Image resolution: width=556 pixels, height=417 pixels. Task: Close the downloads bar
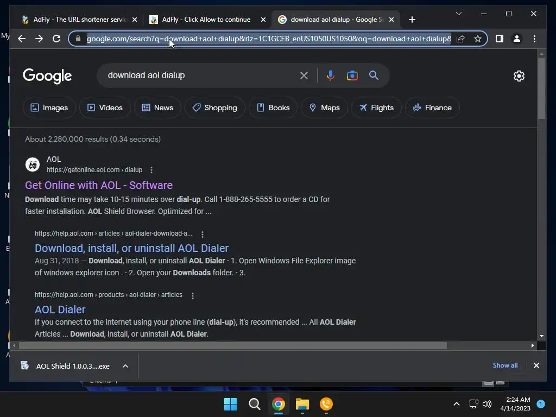(x=536, y=365)
